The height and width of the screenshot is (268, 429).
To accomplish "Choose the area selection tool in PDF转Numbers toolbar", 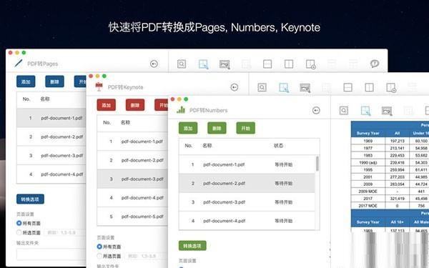I will [365, 111].
